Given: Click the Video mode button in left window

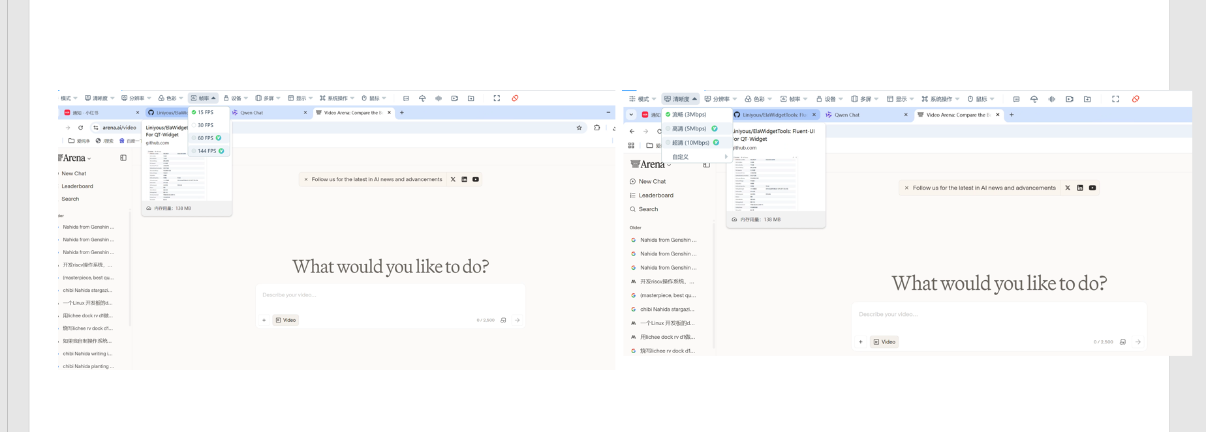Looking at the screenshot, I should (x=286, y=320).
